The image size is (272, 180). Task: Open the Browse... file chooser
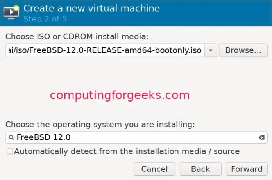point(243,50)
